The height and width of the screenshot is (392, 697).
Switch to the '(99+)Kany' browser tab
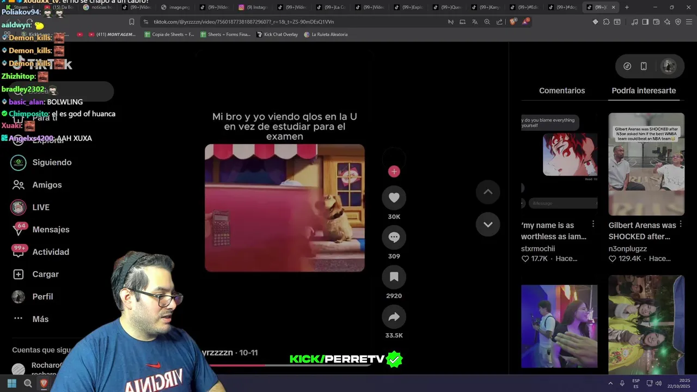[486, 7]
